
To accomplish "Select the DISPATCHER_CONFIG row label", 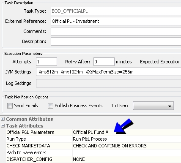I will [29, 159].
